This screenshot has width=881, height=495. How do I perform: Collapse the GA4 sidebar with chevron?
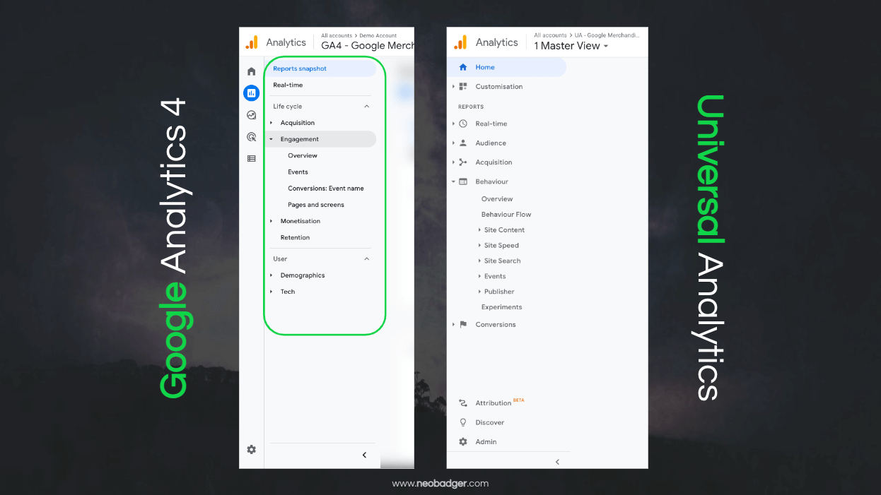364,455
